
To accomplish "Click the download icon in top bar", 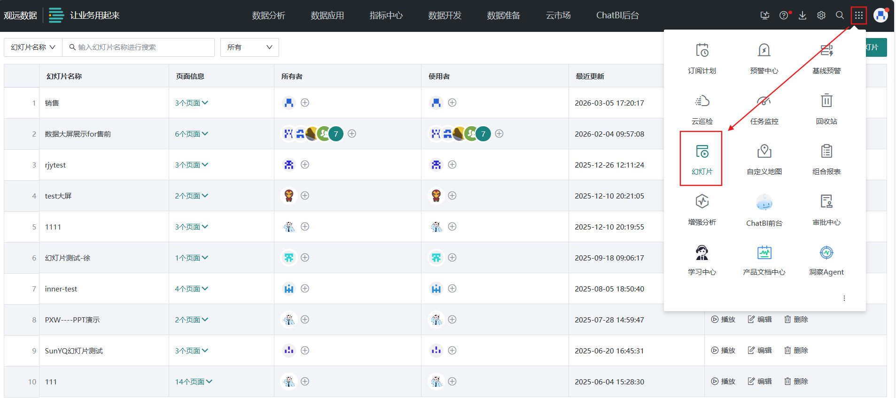I will point(803,15).
